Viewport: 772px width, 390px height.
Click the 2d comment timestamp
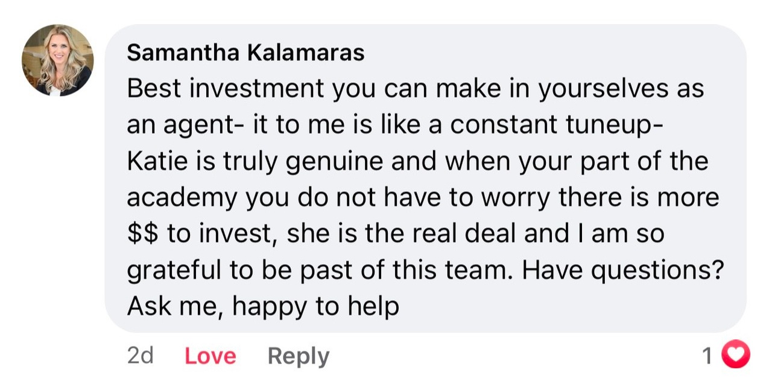(140, 356)
